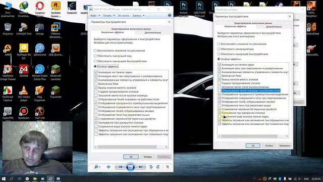
Task: Launch VLC media player from desktop
Action: [x=24, y=94]
